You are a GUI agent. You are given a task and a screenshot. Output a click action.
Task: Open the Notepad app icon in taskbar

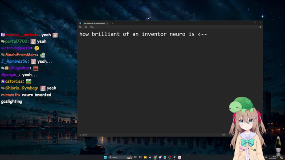coord(165,157)
